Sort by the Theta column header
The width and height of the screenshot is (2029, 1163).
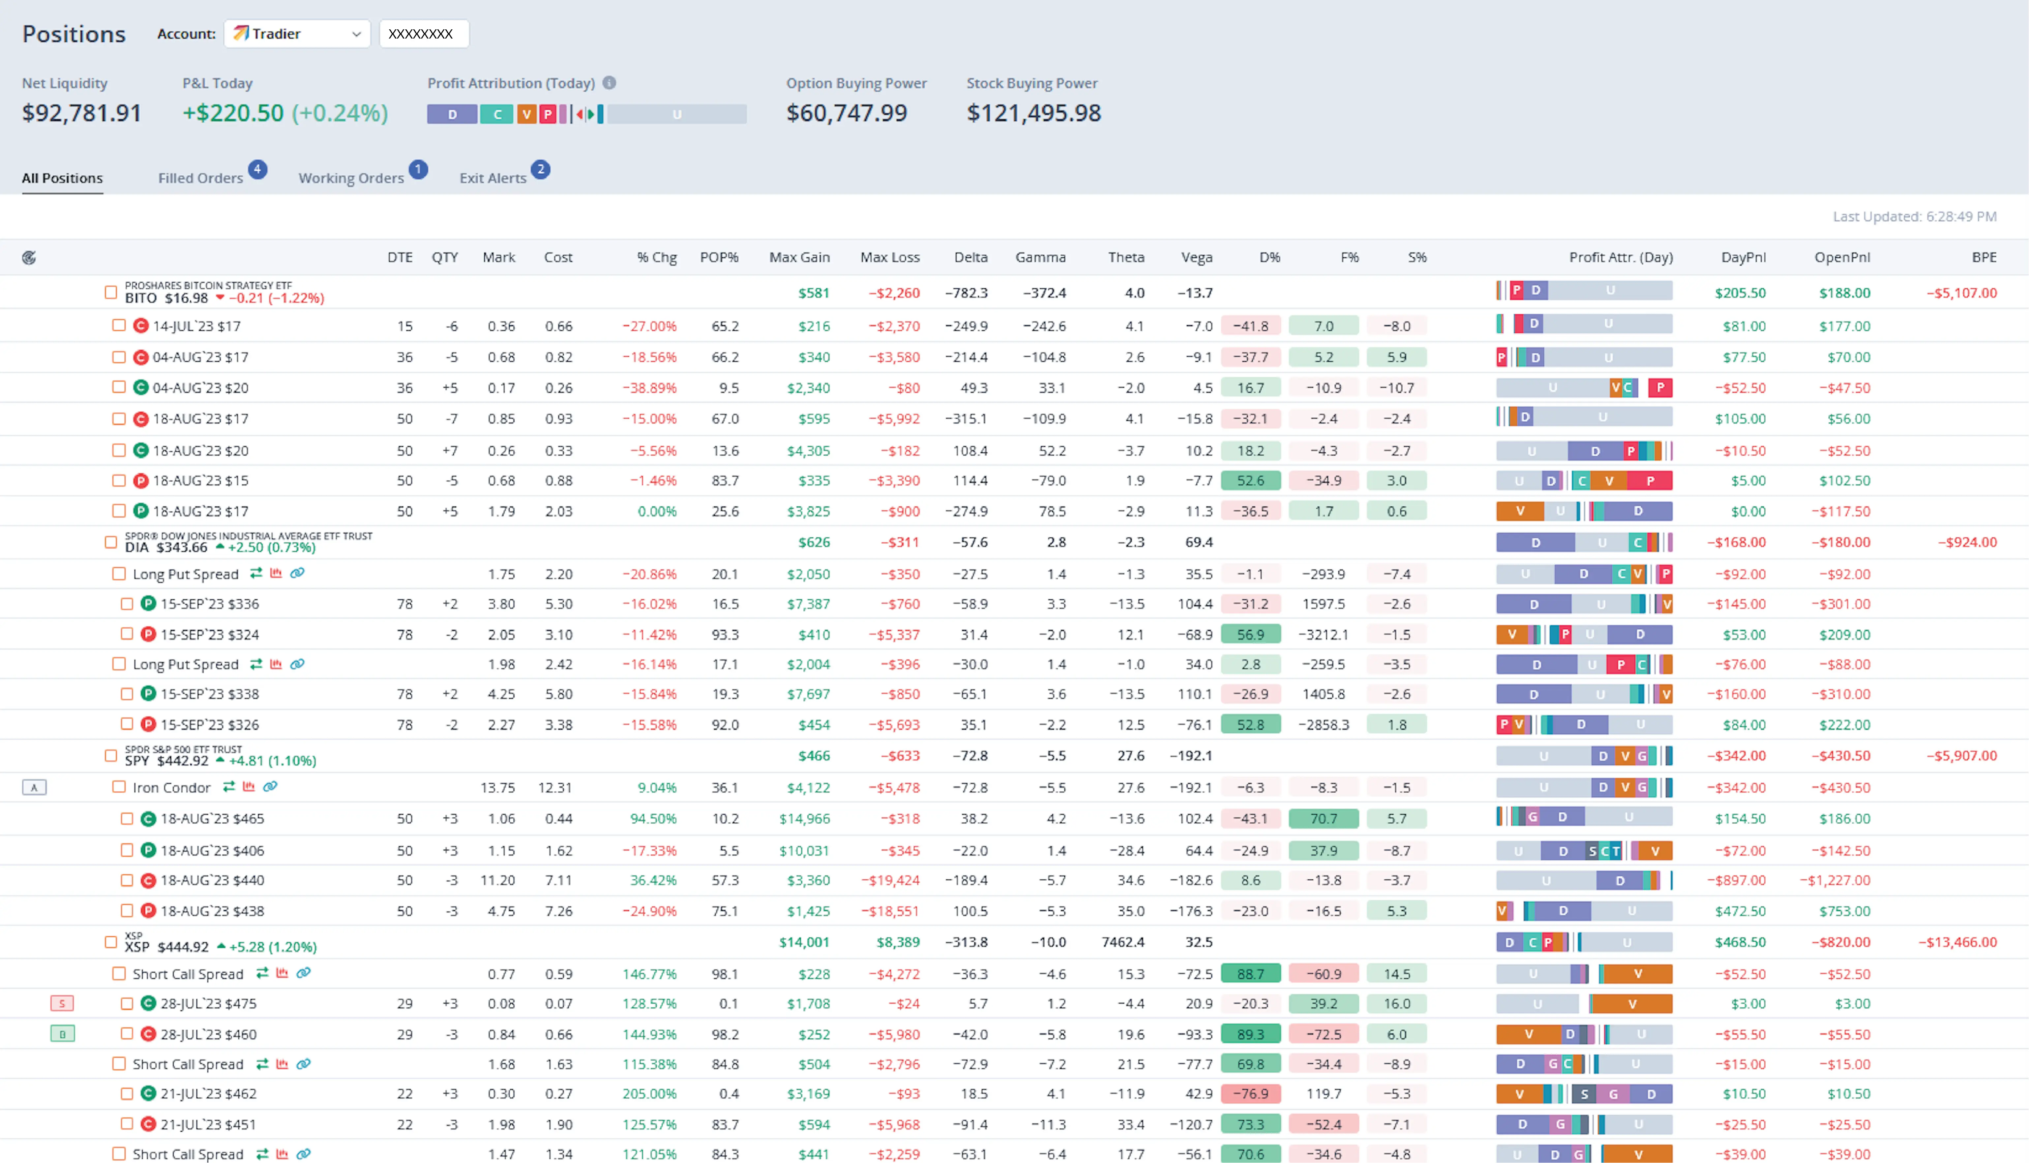1126,257
